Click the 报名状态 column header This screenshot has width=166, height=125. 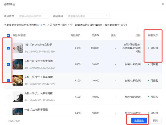point(153,35)
